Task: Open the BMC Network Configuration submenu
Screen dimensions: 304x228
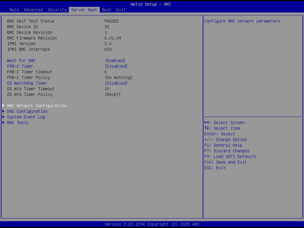Action: point(37,106)
